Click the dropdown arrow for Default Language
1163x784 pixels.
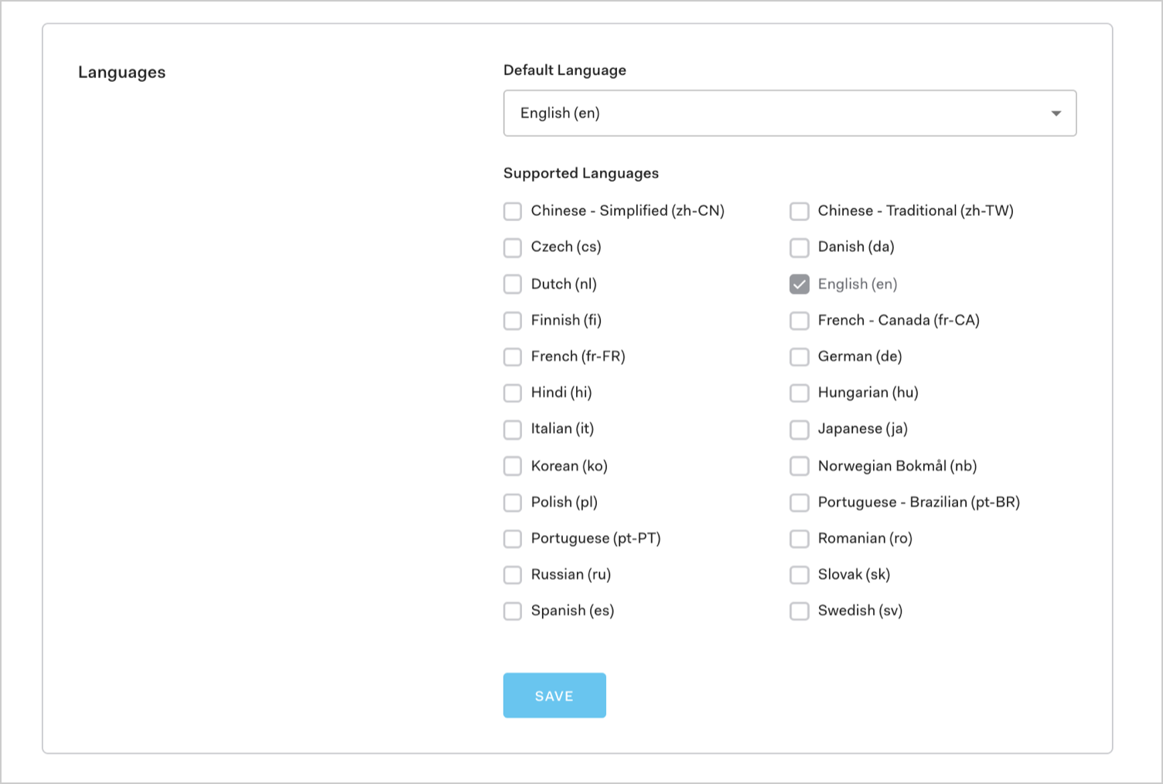(x=1056, y=114)
